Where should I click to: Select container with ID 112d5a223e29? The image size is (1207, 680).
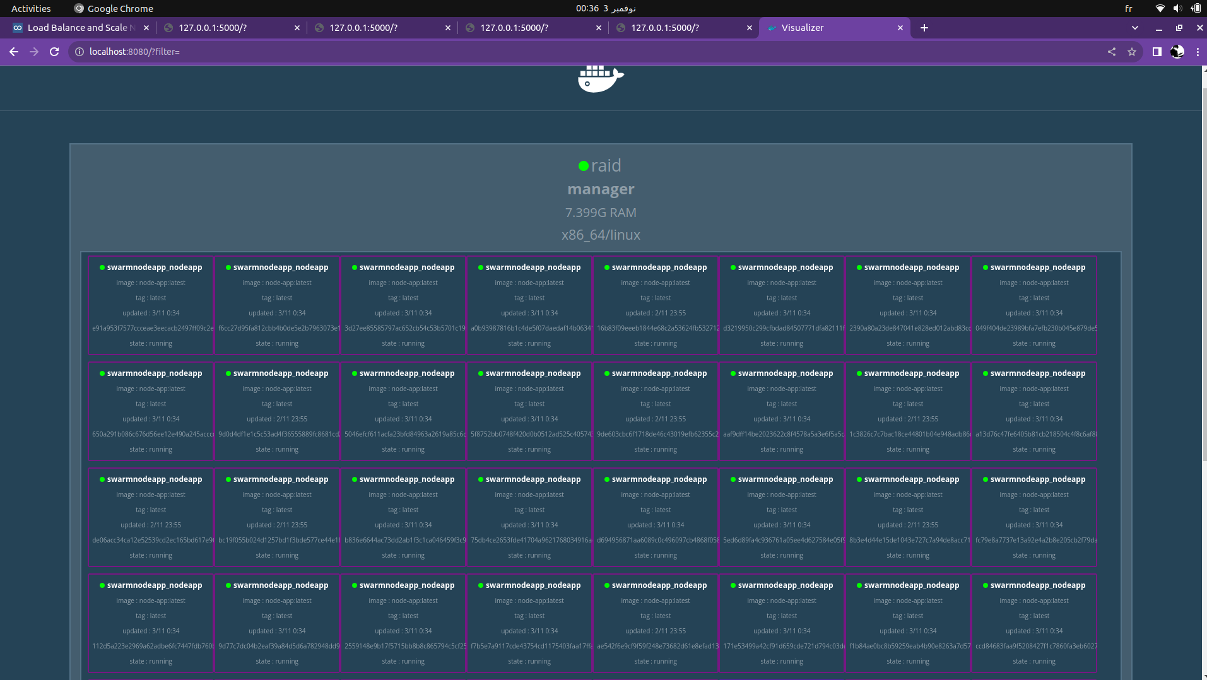(x=151, y=623)
